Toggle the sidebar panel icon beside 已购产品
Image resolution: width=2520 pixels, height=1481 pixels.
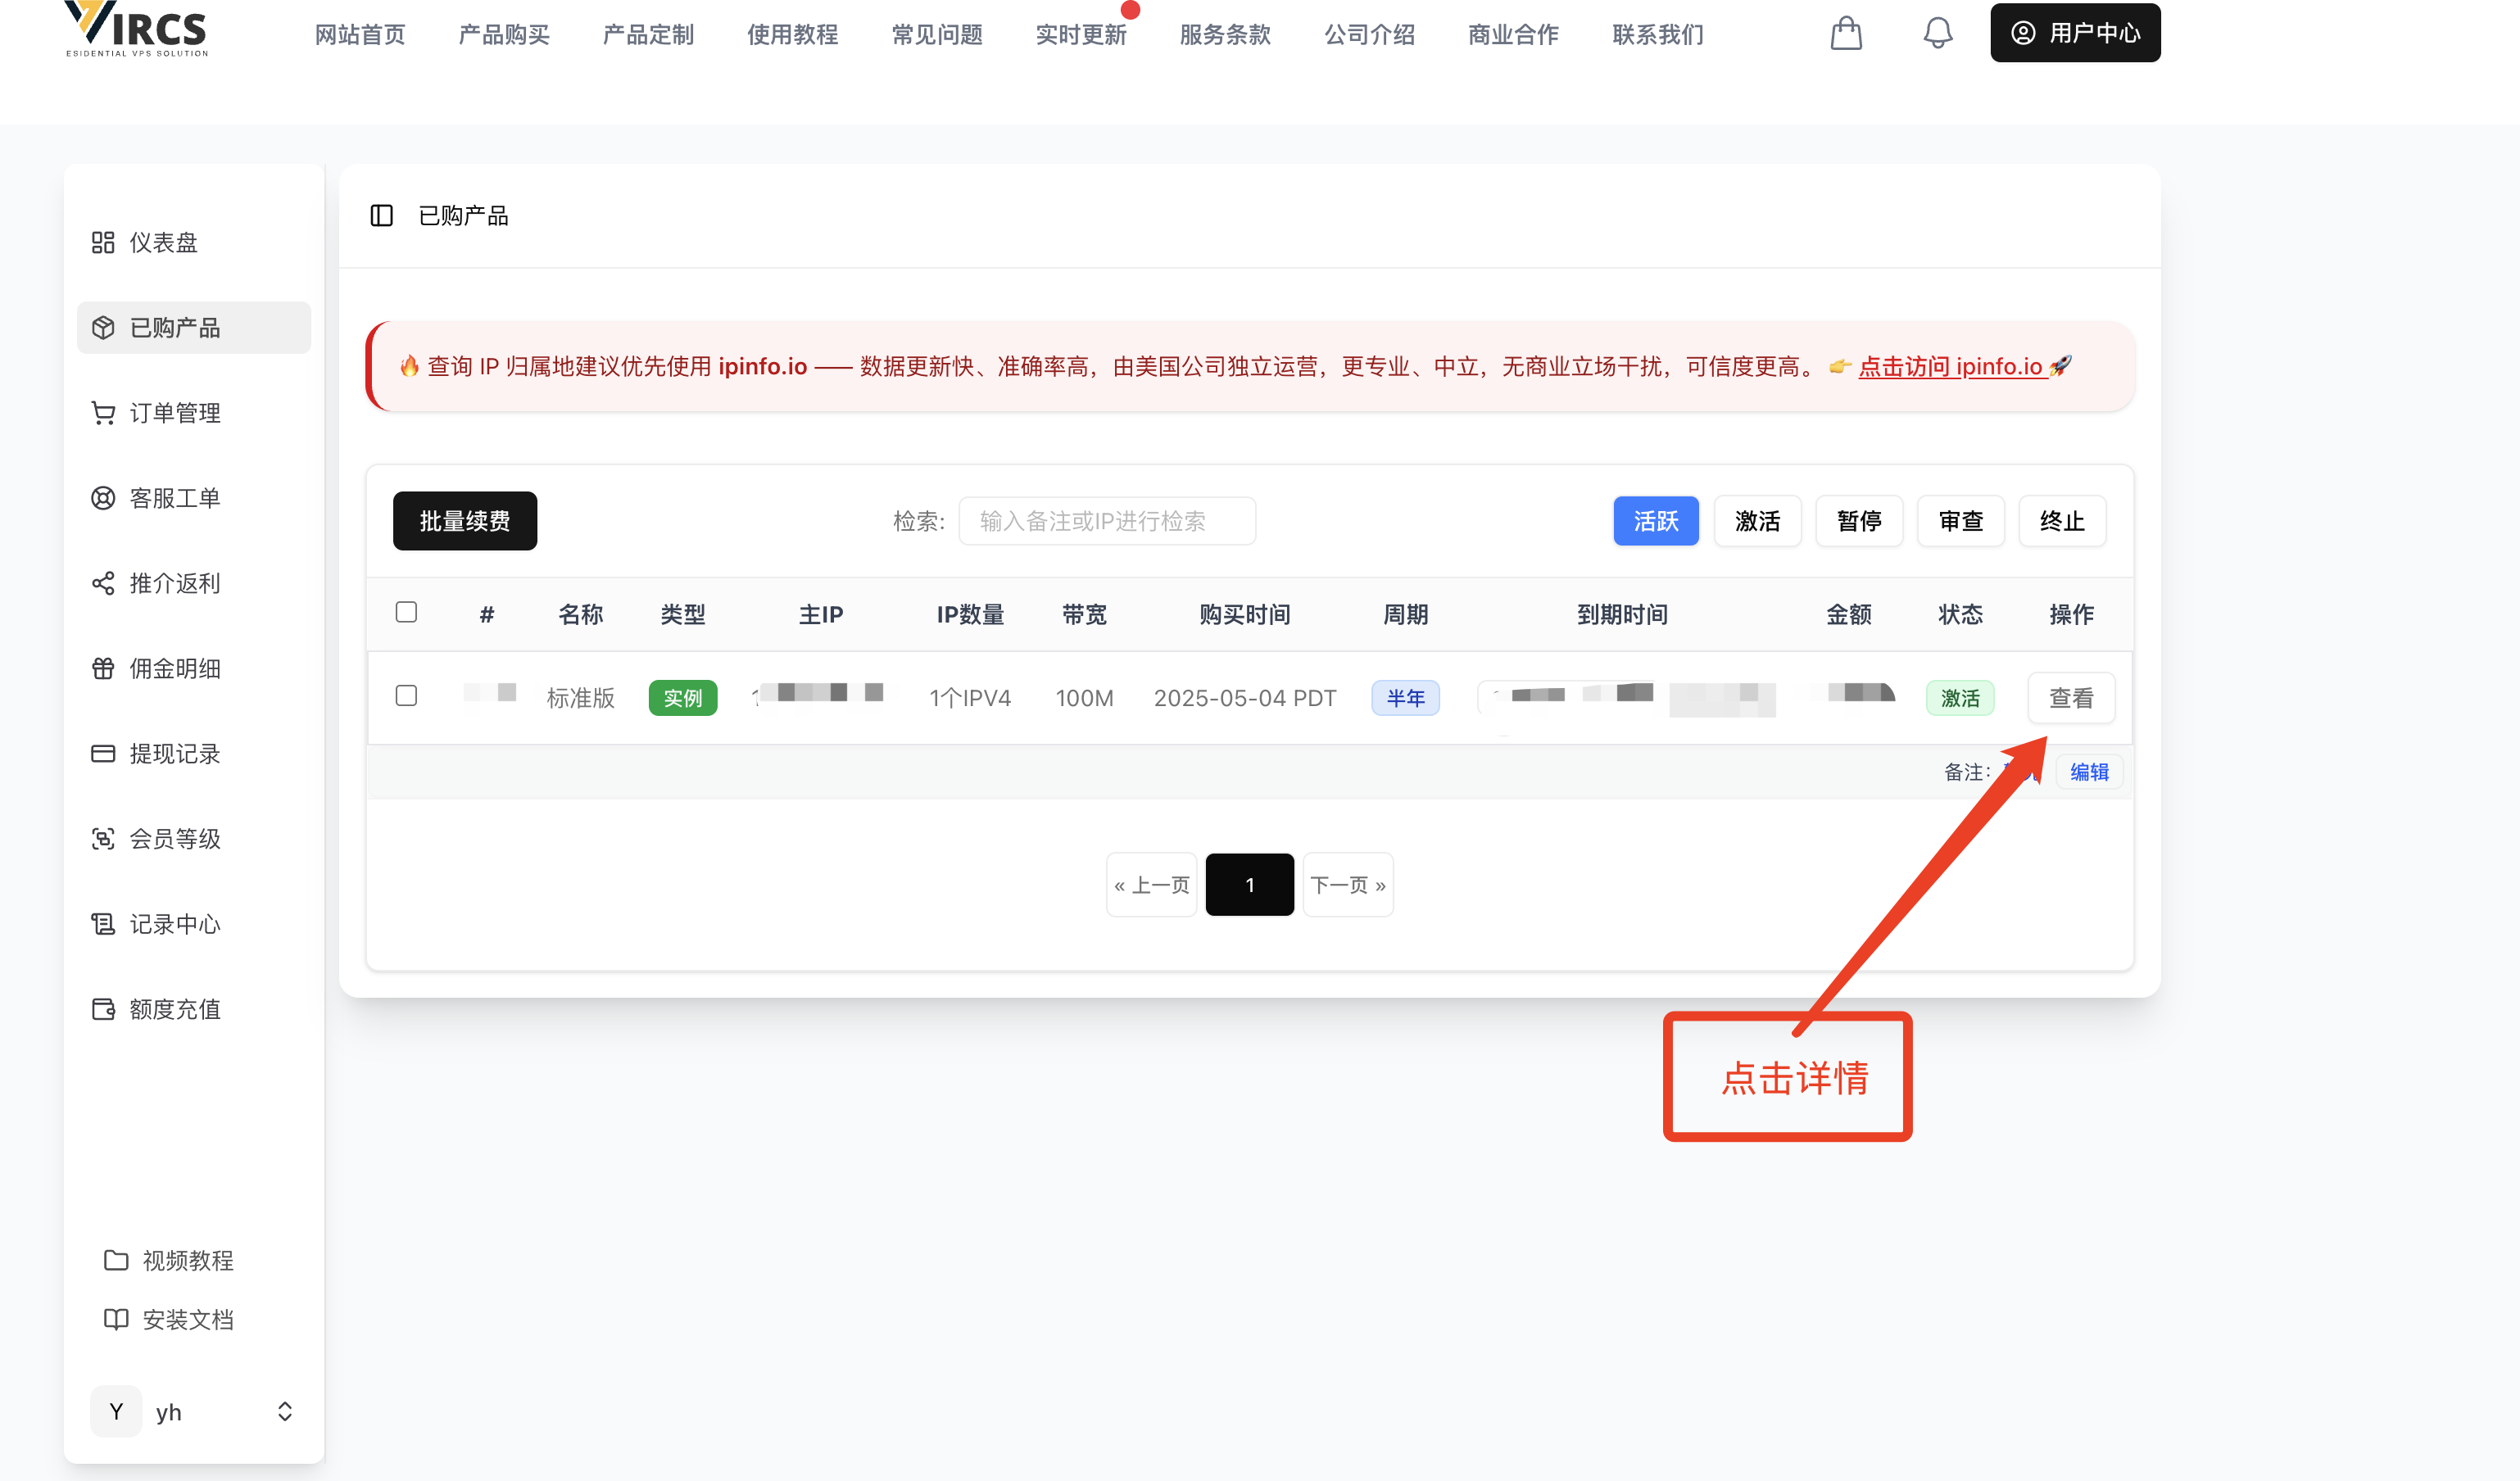[x=381, y=215]
